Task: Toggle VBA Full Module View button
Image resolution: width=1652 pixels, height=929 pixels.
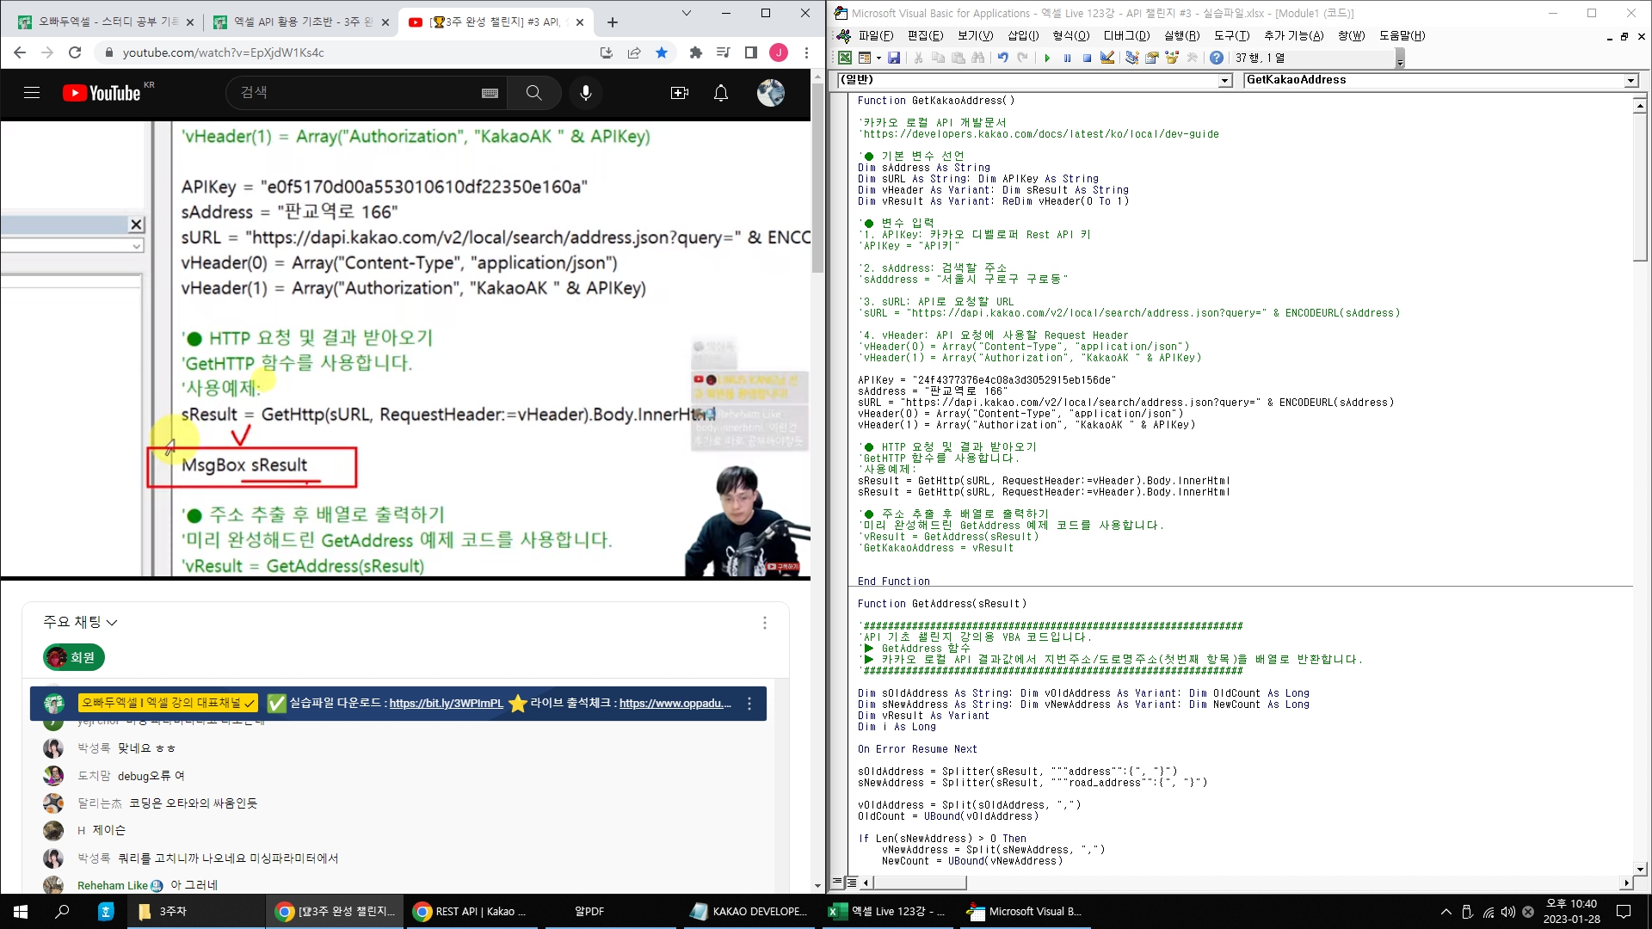Action: pos(851,883)
